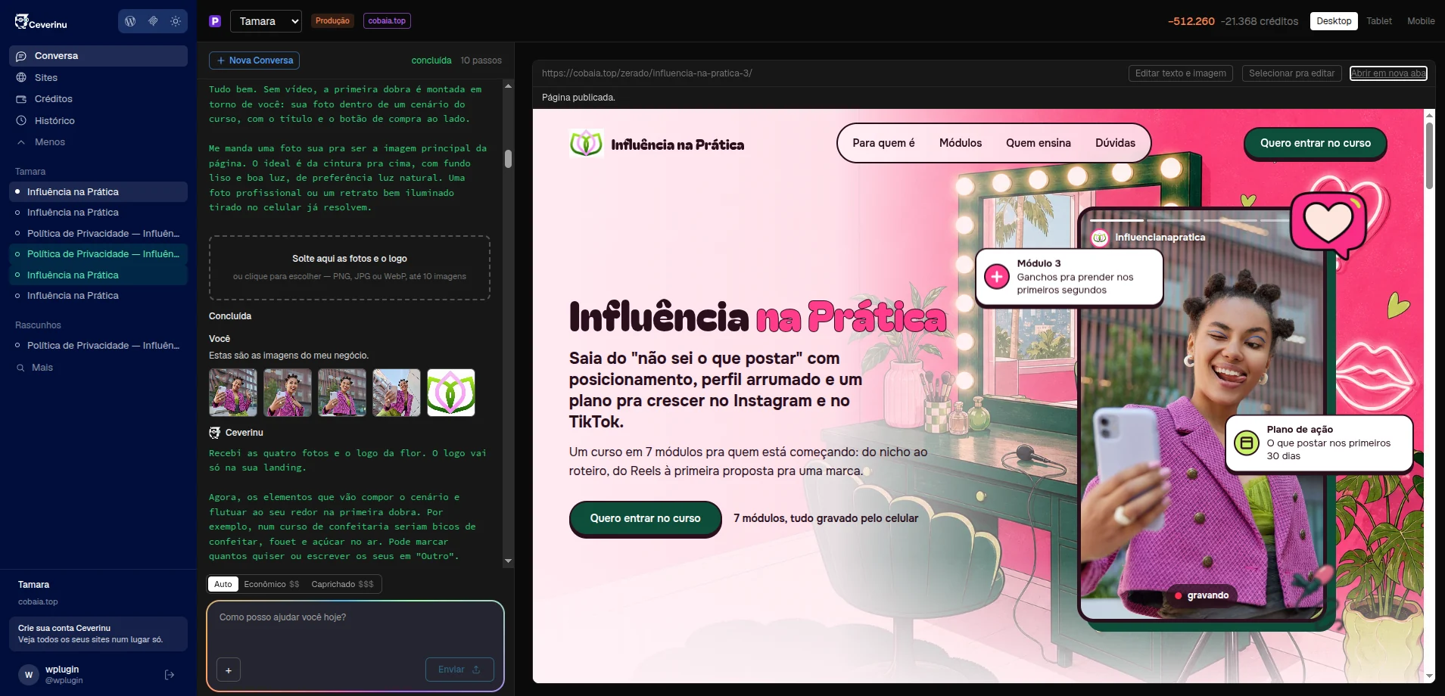Click the Crie sua conta Ceverinu banner
Viewport: 1445px width, 696px height.
click(x=98, y=634)
